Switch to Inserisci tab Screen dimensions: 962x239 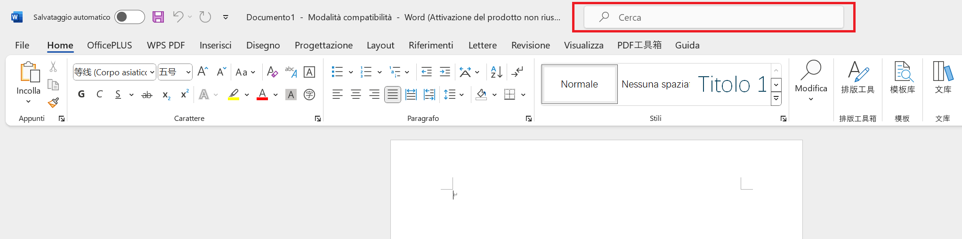click(x=216, y=45)
